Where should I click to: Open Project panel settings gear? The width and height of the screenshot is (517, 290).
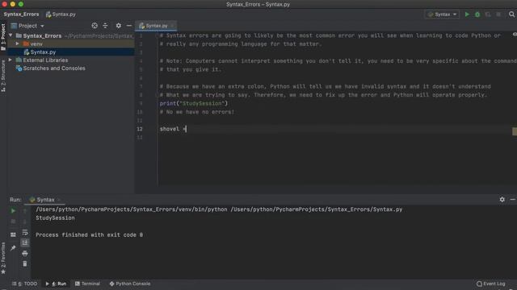click(x=119, y=26)
